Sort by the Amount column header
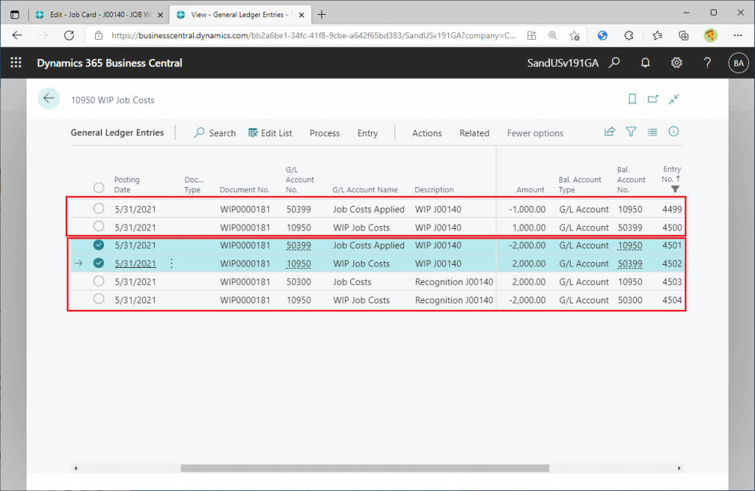The height and width of the screenshot is (491, 755). [530, 189]
